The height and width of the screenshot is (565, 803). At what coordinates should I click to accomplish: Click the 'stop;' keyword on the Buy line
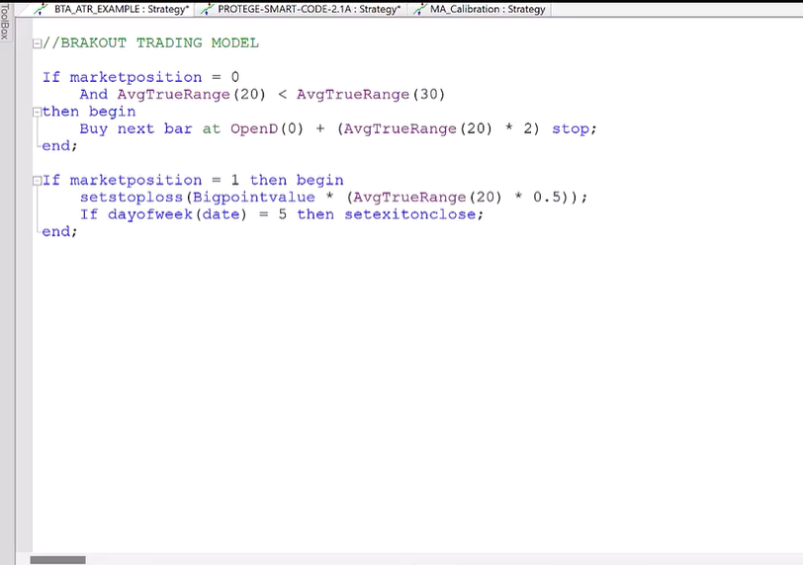575,128
